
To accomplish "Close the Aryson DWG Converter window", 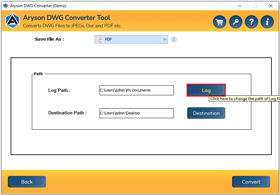I will point(270,6).
